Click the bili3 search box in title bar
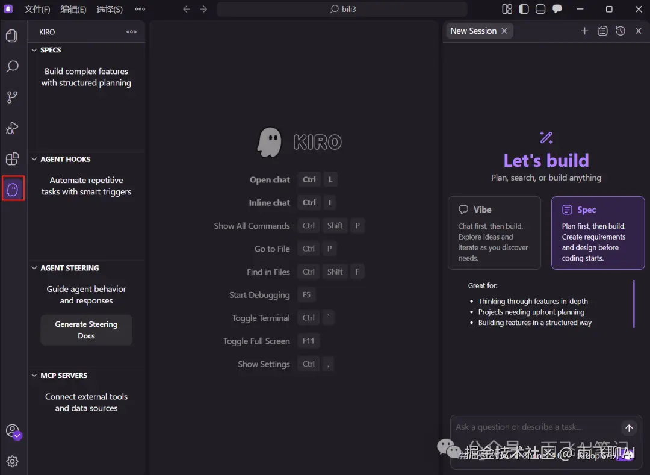 click(342, 9)
